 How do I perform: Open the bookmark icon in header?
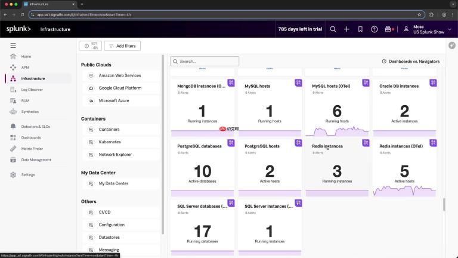pos(360,29)
